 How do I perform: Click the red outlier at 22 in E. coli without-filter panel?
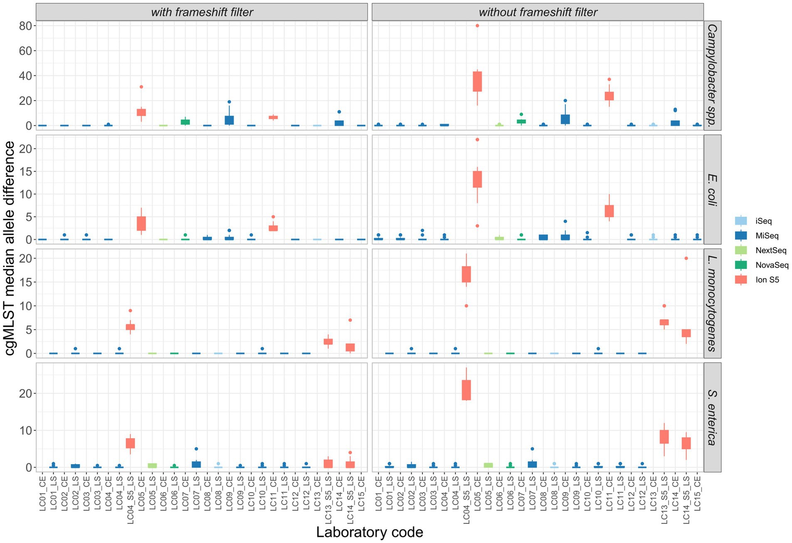[477, 139]
